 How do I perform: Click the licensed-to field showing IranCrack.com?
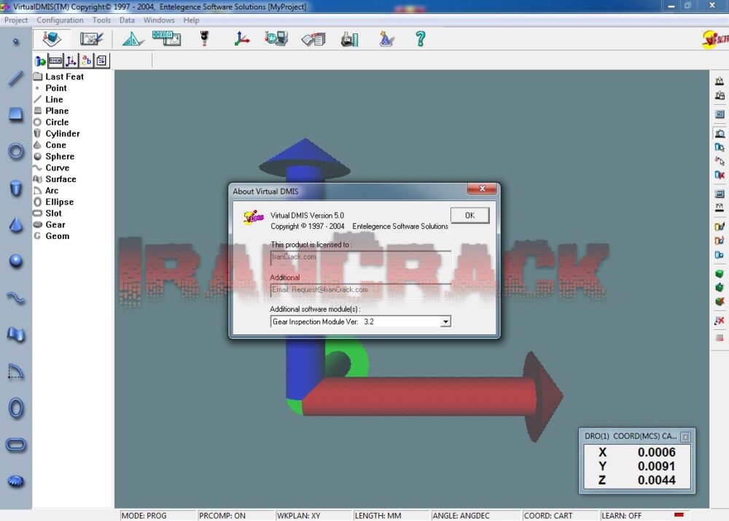pos(360,257)
